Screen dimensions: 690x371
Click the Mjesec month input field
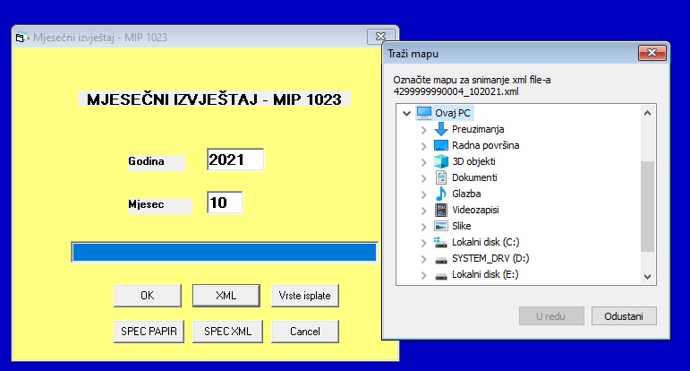coord(225,203)
